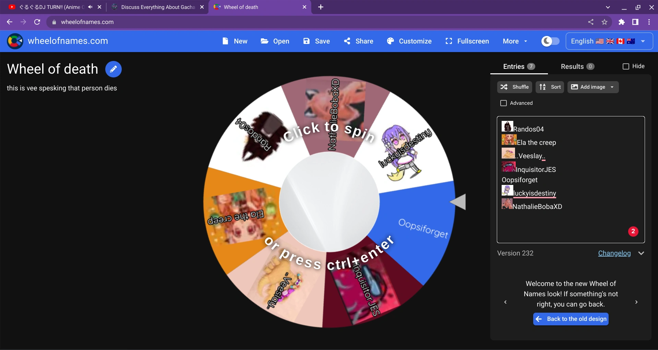Open a saved wheel
The height and width of the screenshot is (350, 658).
tap(275, 41)
